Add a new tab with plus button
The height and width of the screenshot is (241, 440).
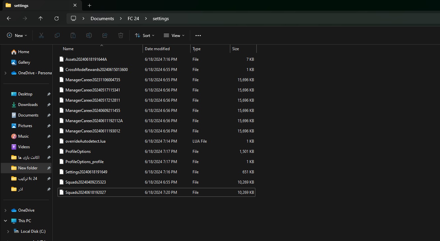(x=89, y=5)
